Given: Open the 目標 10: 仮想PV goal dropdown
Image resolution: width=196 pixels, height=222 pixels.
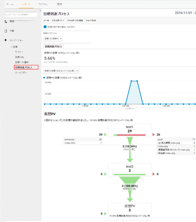Looking at the screenshot, I should tap(53, 39).
